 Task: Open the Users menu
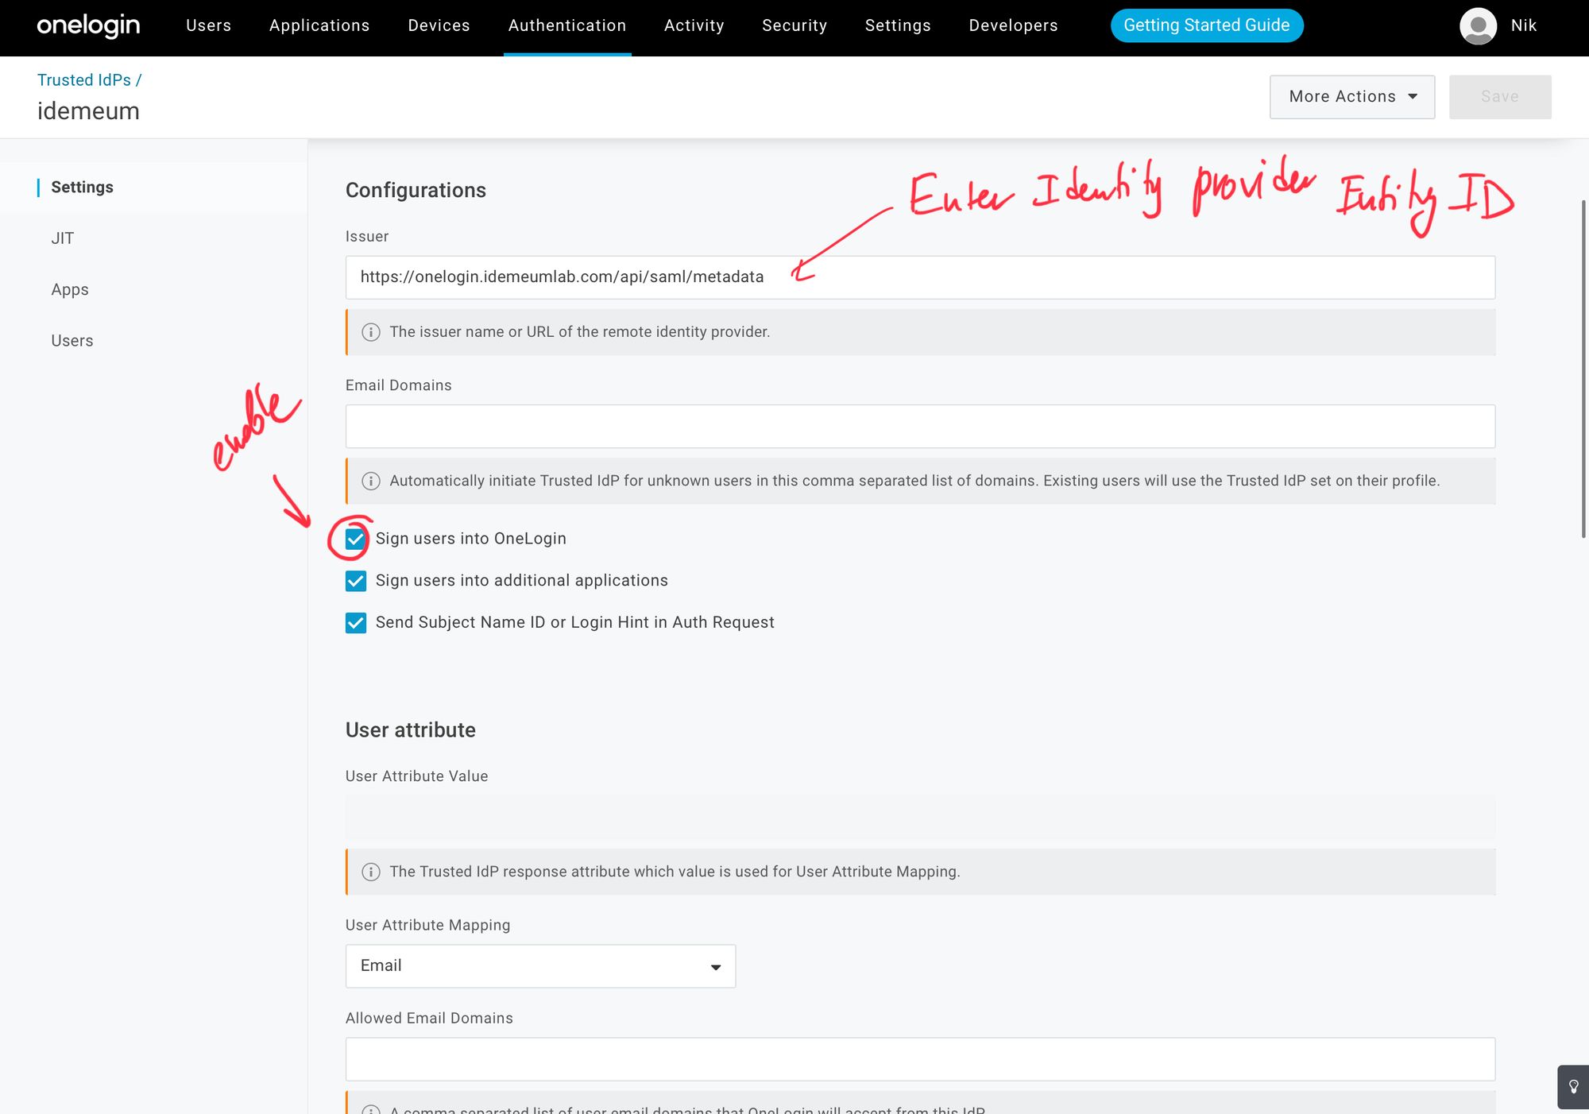click(x=209, y=25)
